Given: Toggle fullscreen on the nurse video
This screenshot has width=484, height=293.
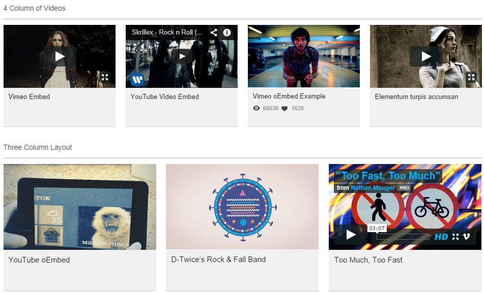Looking at the screenshot, I should [x=471, y=77].
